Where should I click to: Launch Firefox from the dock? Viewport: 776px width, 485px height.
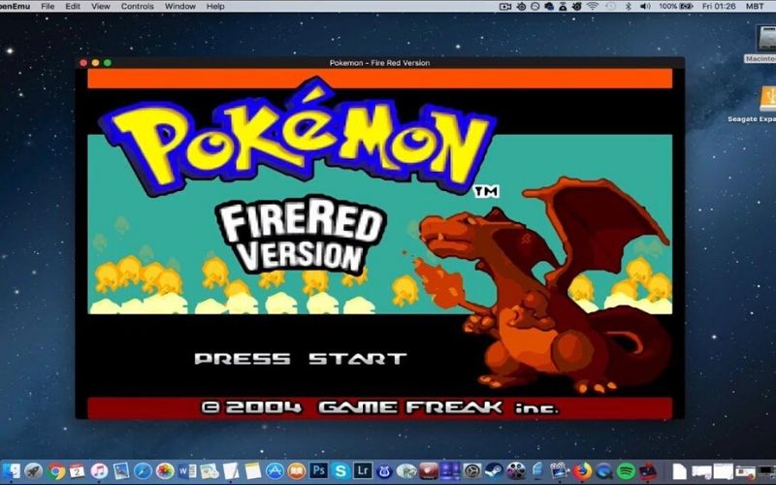(583, 470)
